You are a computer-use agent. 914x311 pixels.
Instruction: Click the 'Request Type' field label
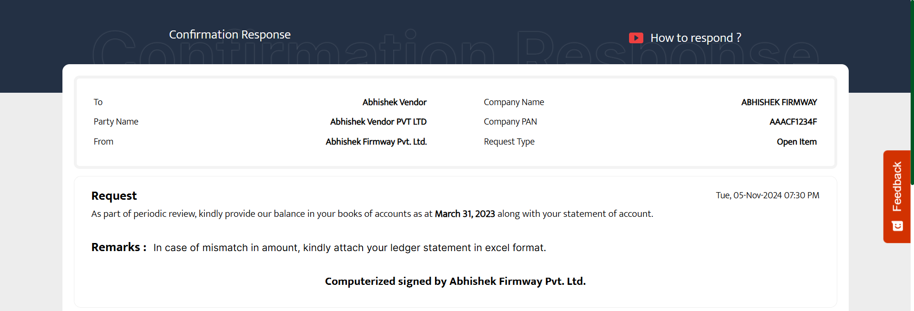[509, 142]
